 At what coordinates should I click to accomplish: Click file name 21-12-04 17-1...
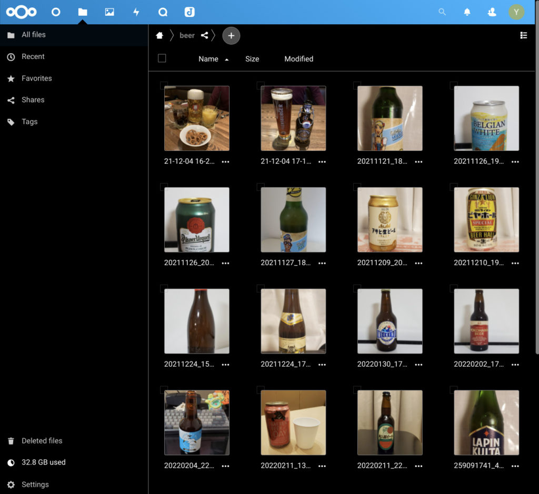click(286, 161)
